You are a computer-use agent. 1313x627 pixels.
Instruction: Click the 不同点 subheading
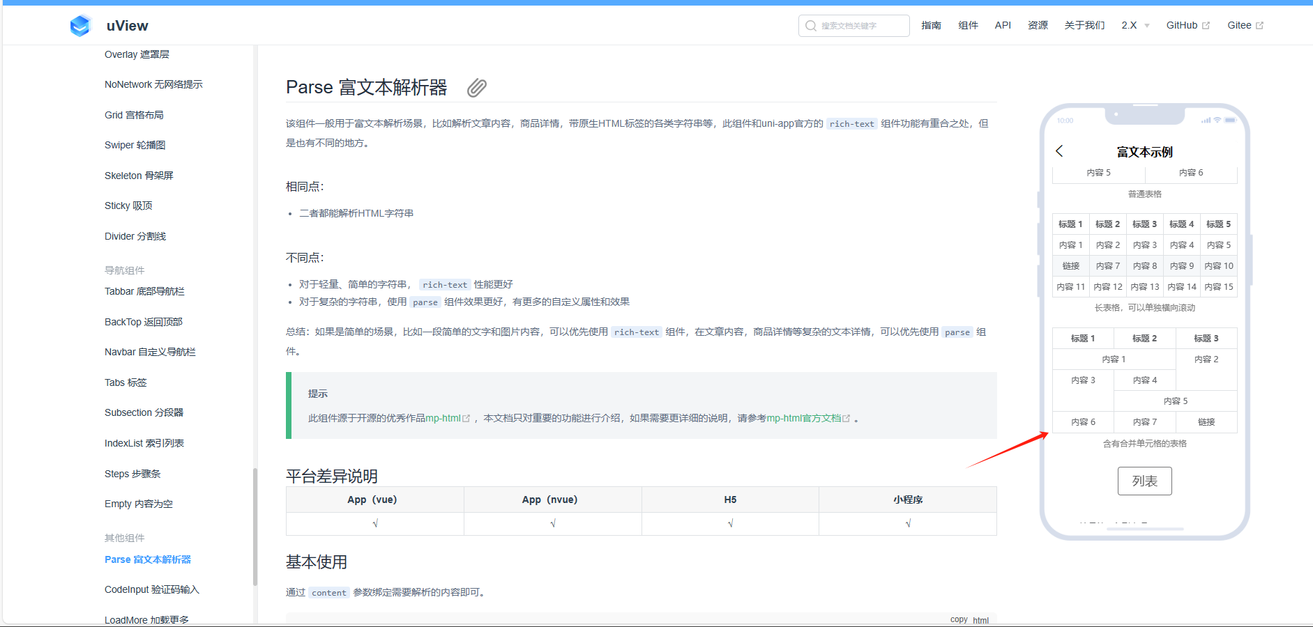click(305, 258)
